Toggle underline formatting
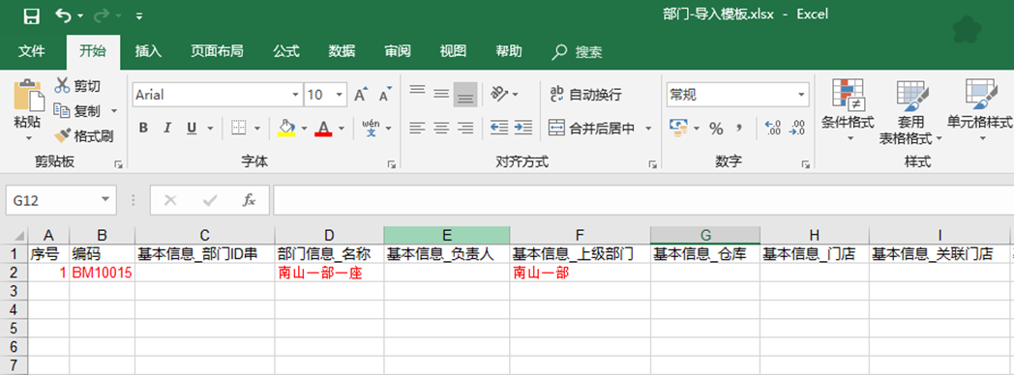This screenshot has width=1014, height=375. 192,129
